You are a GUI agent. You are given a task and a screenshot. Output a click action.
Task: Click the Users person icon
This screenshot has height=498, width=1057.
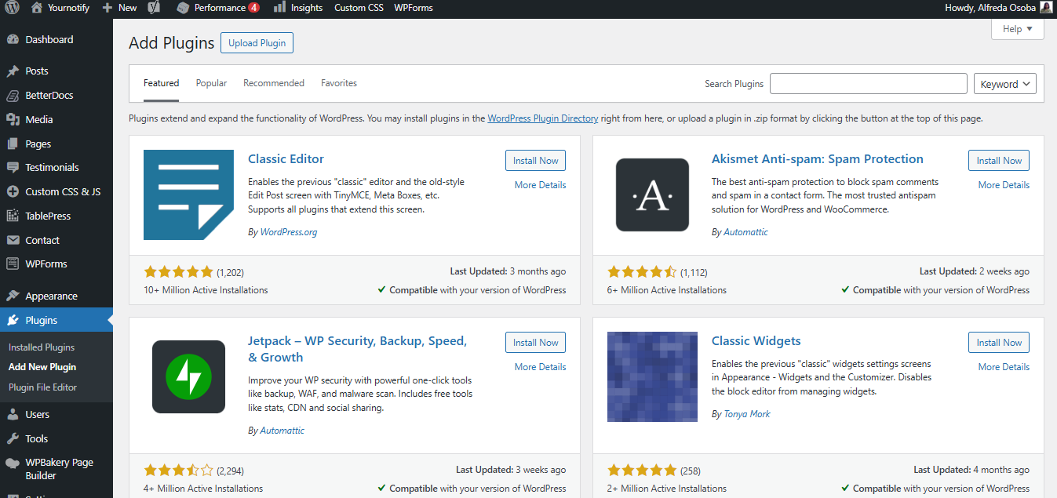[x=13, y=415]
